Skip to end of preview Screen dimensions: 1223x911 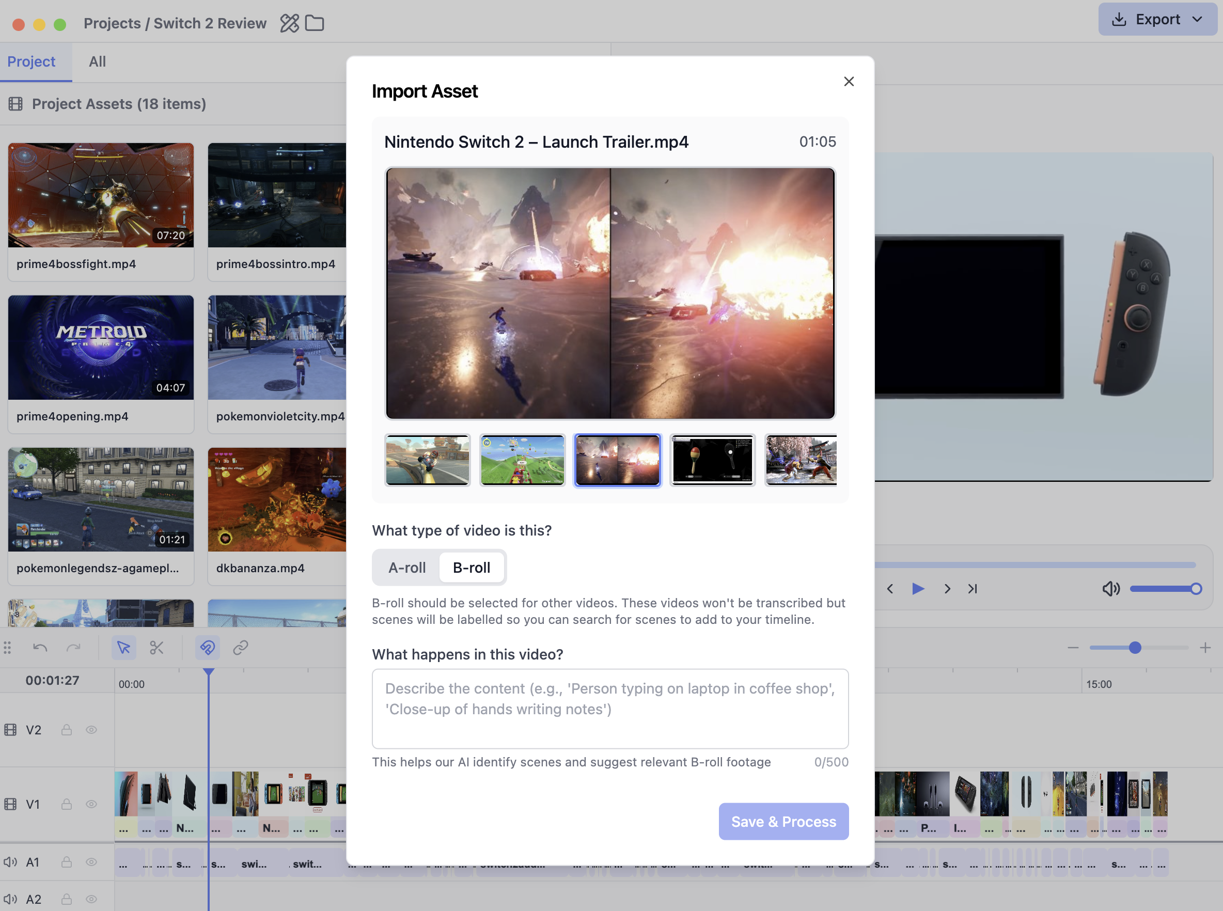click(973, 589)
